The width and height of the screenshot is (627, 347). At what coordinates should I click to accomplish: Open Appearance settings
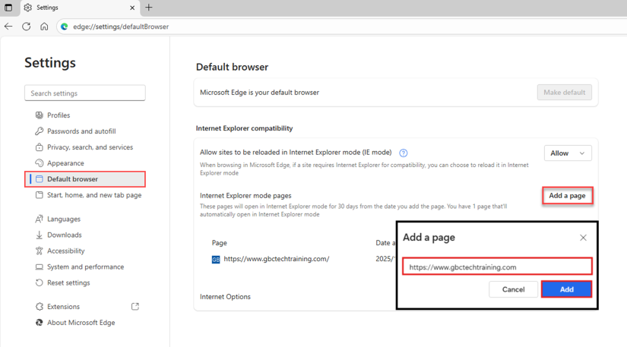click(65, 163)
